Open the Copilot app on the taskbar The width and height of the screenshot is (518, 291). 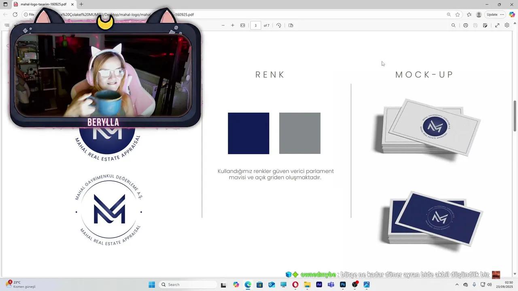pos(236,285)
